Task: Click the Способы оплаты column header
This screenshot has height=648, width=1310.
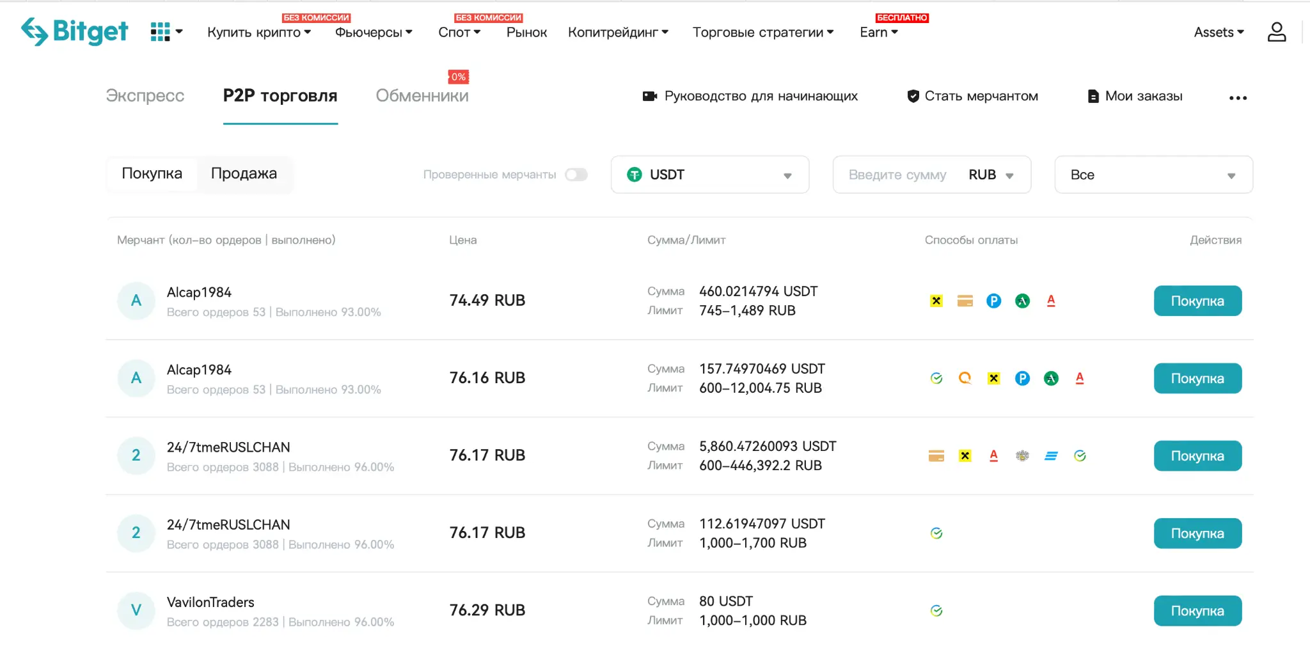Action: coord(971,241)
